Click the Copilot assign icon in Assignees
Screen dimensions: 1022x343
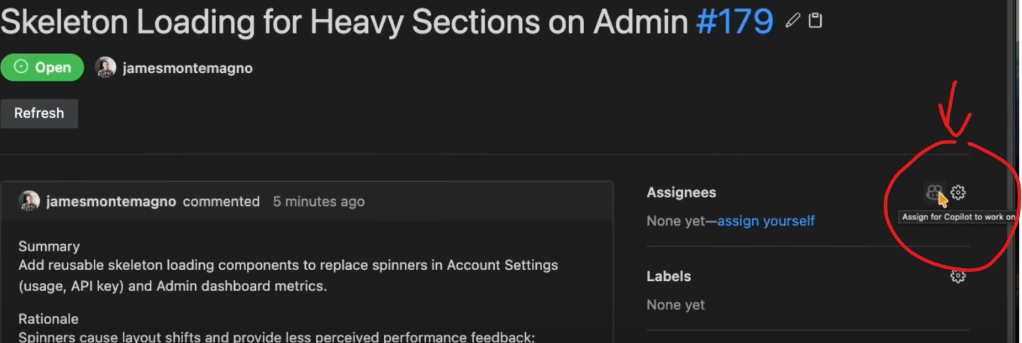(x=934, y=192)
